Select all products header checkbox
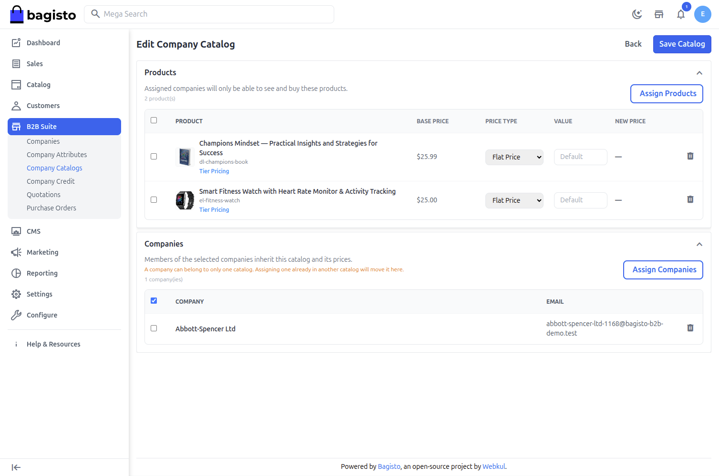The width and height of the screenshot is (719, 476). tap(154, 120)
